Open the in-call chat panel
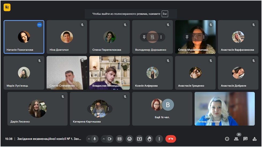The height and width of the screenshot is (147, 262). pos(245,139)
